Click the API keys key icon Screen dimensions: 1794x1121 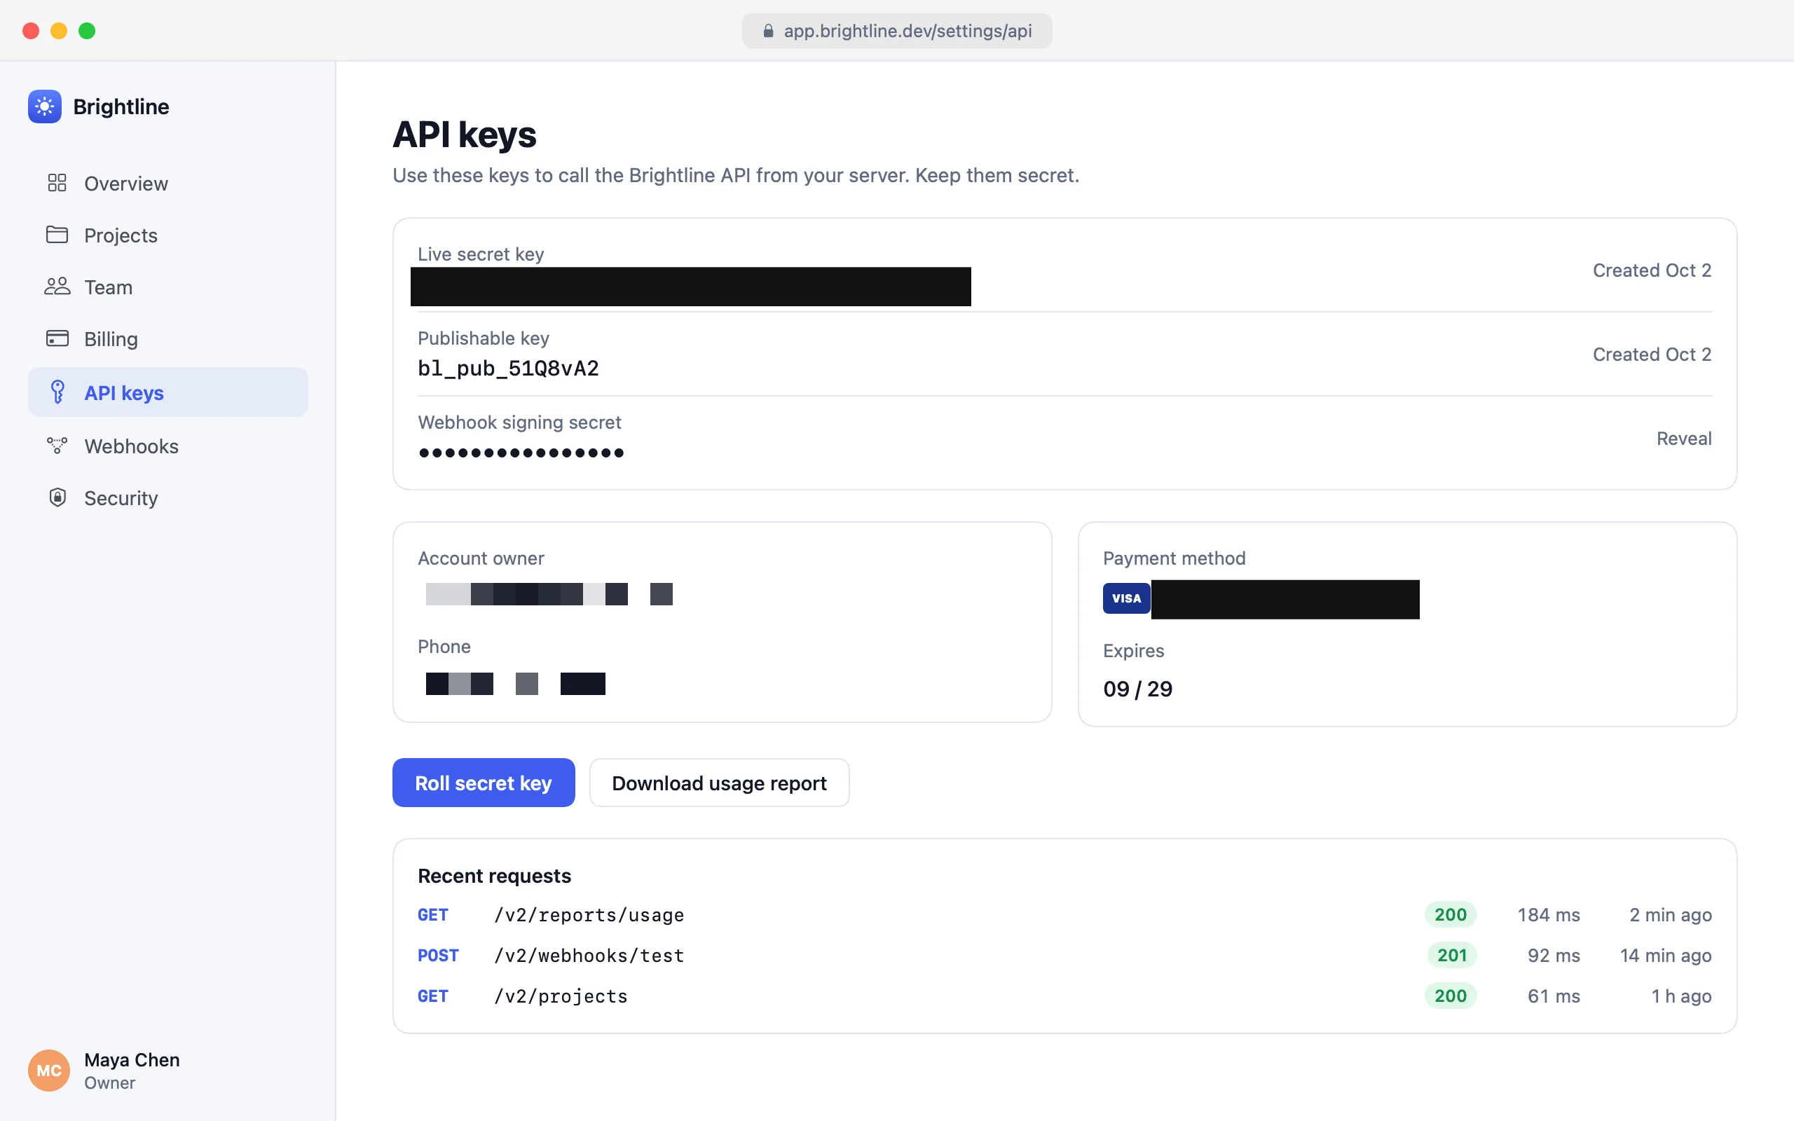click(57, 392)
